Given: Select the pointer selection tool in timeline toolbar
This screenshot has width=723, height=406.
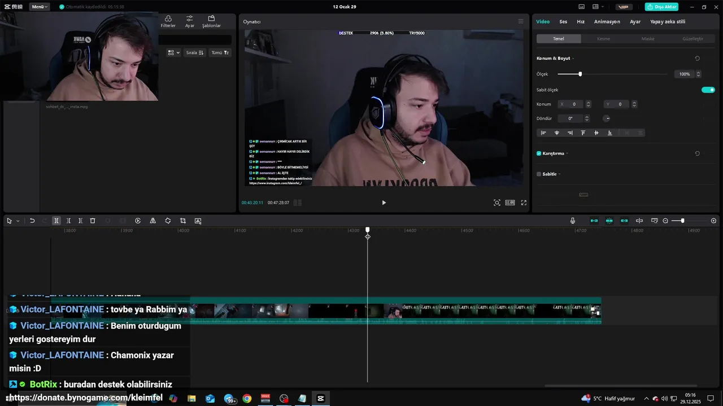Looking at the screenshot, I should pyautogui.click(x=9, y=221).
